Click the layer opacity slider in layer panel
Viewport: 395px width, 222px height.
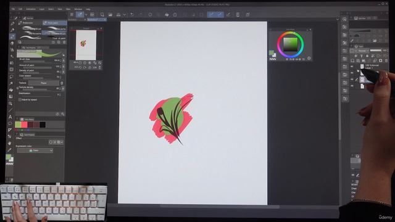(375, 51)
